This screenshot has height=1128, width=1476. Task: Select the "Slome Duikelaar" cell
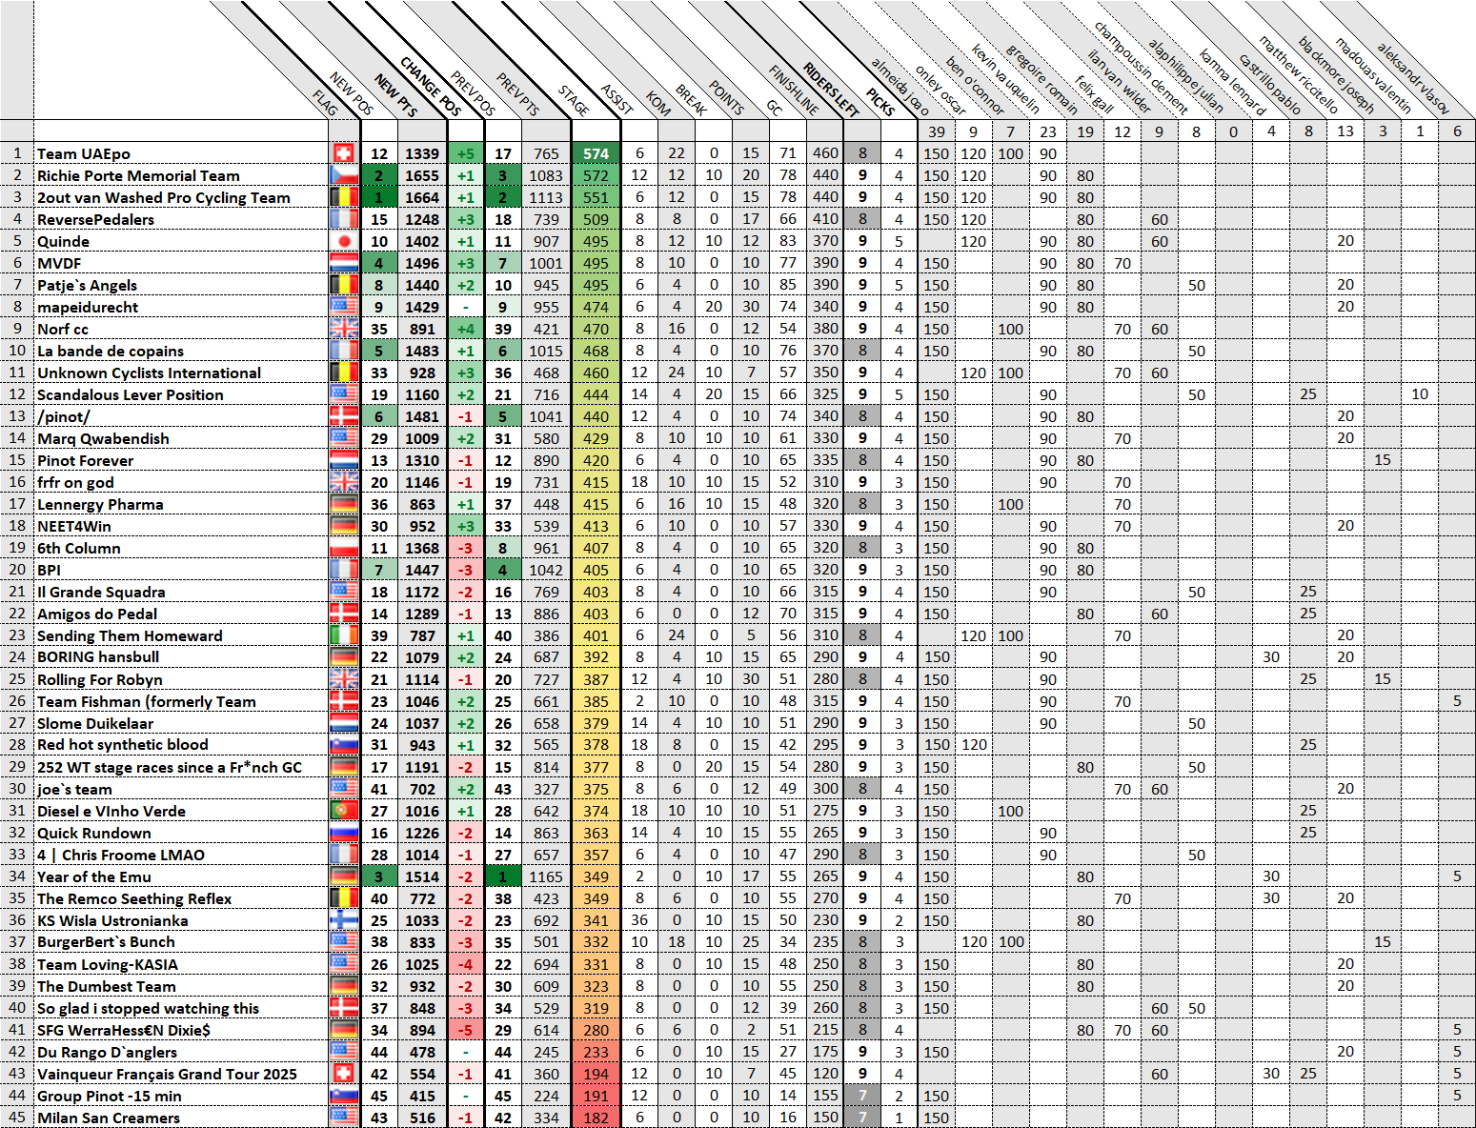click(x=181, y=723)
